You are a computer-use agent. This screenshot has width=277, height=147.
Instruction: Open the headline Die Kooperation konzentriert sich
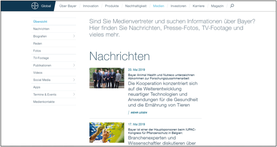tap(163, 94)
